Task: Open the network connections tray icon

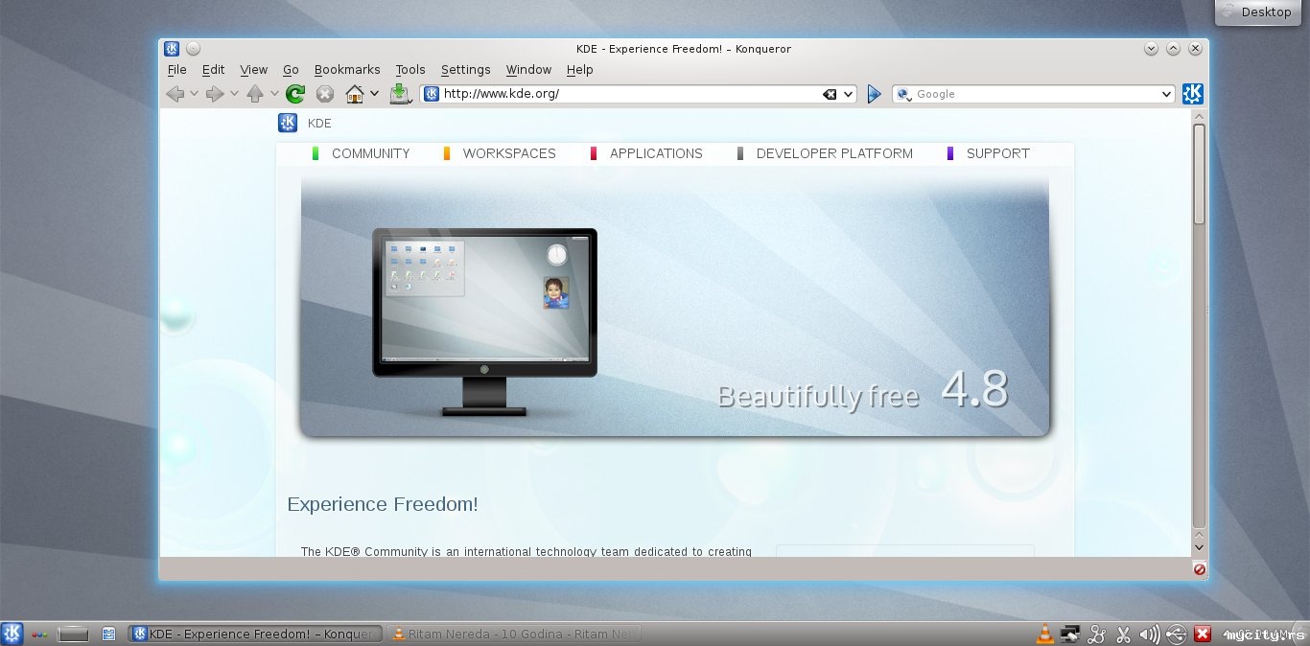Action: 1071,634
